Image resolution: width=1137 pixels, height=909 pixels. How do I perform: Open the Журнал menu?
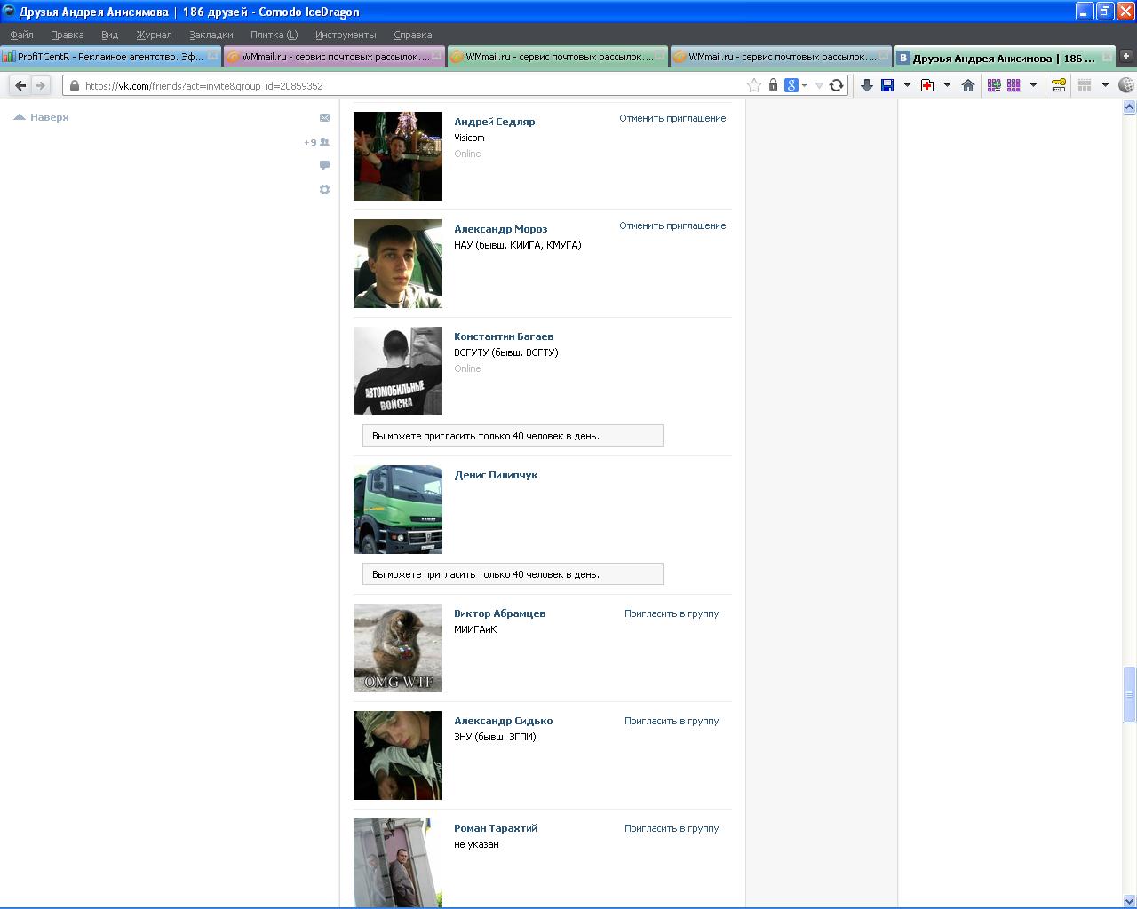pos(154,35)
